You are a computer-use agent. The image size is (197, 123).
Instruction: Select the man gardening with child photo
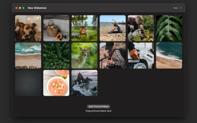coord(141,28)
